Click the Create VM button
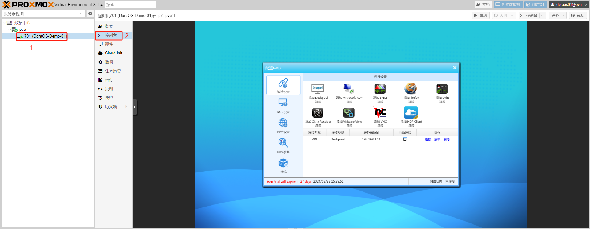Image resolution: width=590 pixels, height=229 pixels. [x=508, y=5]
